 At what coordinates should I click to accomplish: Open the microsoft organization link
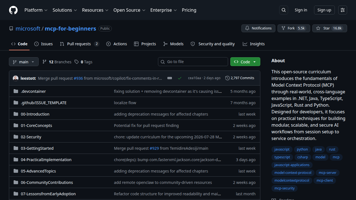28,29
